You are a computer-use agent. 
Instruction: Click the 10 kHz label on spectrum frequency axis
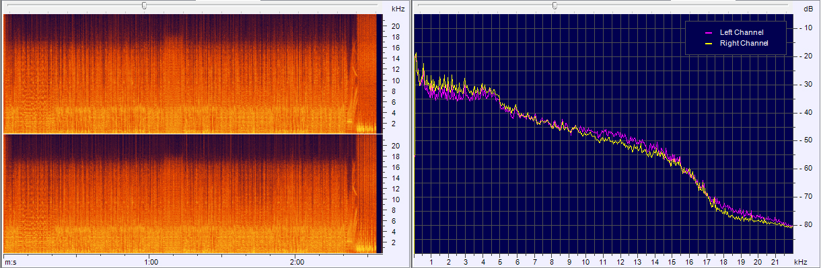(585, 262)
